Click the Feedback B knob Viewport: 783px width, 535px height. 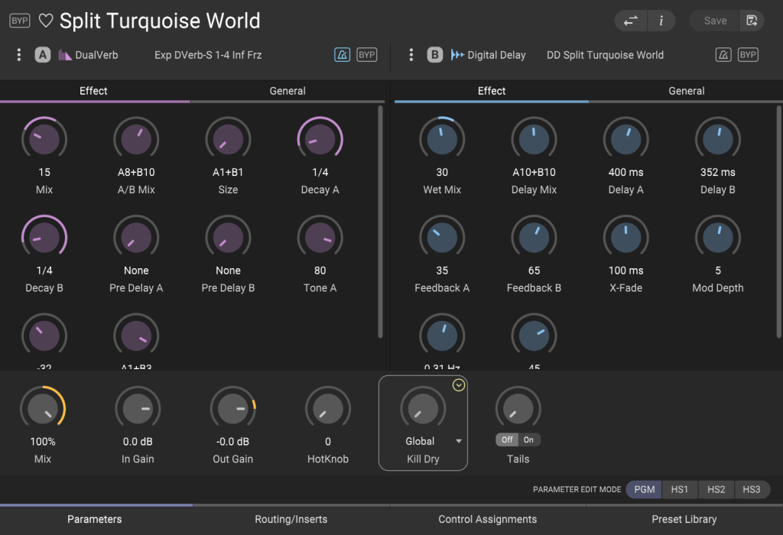(x=534, y=238)
